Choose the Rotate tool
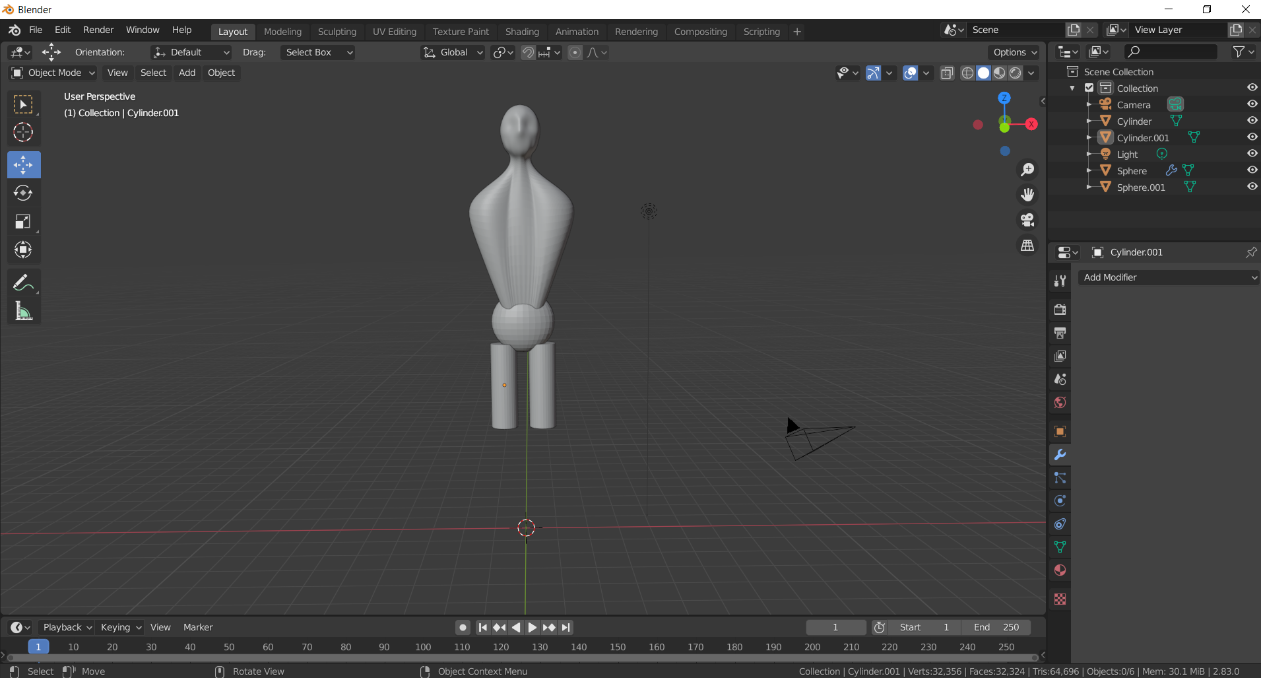Image resolution: width=1261 pixels, height=678 pixels. (23, 193)
